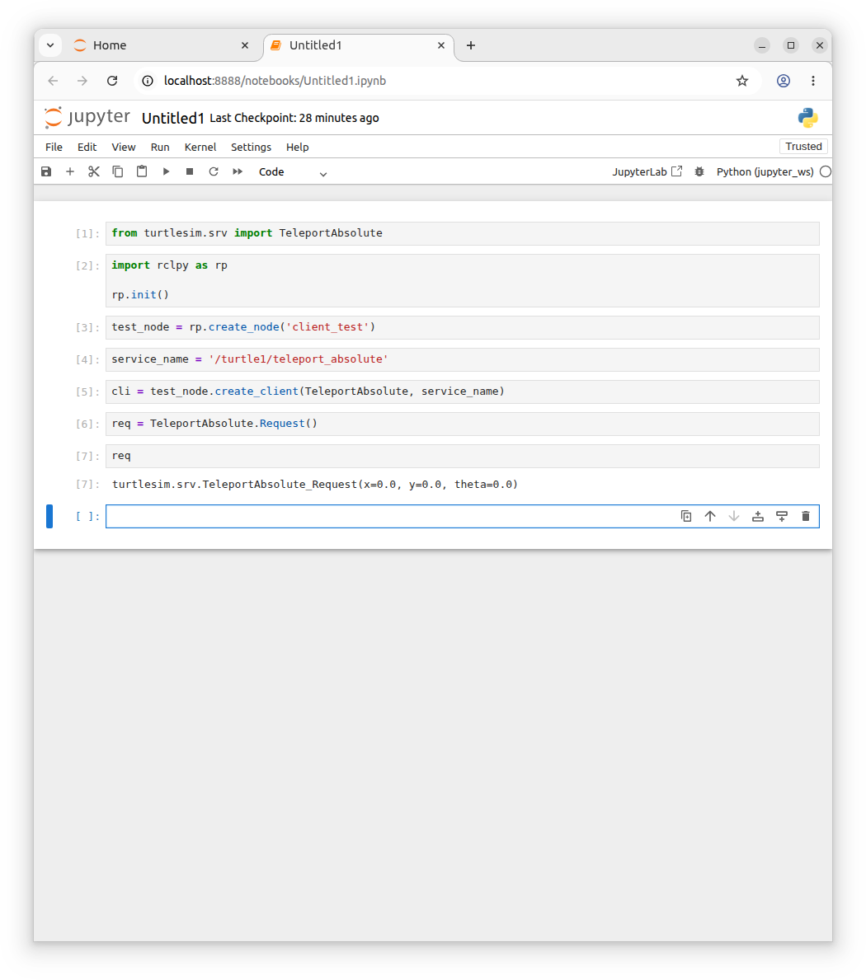Open the View menu
866x980 pixels.
click(123, 147)
